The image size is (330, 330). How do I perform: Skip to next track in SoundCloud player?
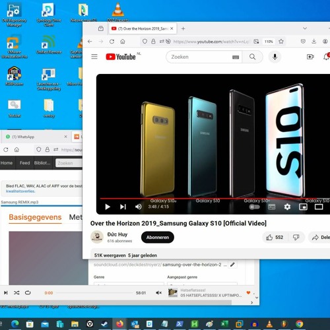[x=6, y=292]
